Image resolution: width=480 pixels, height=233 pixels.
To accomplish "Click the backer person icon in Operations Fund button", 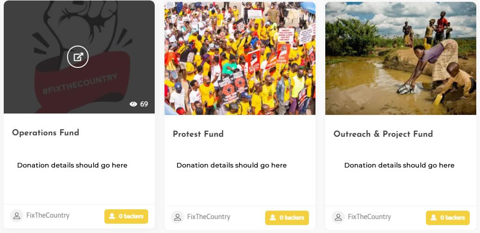I will [112, 216].
